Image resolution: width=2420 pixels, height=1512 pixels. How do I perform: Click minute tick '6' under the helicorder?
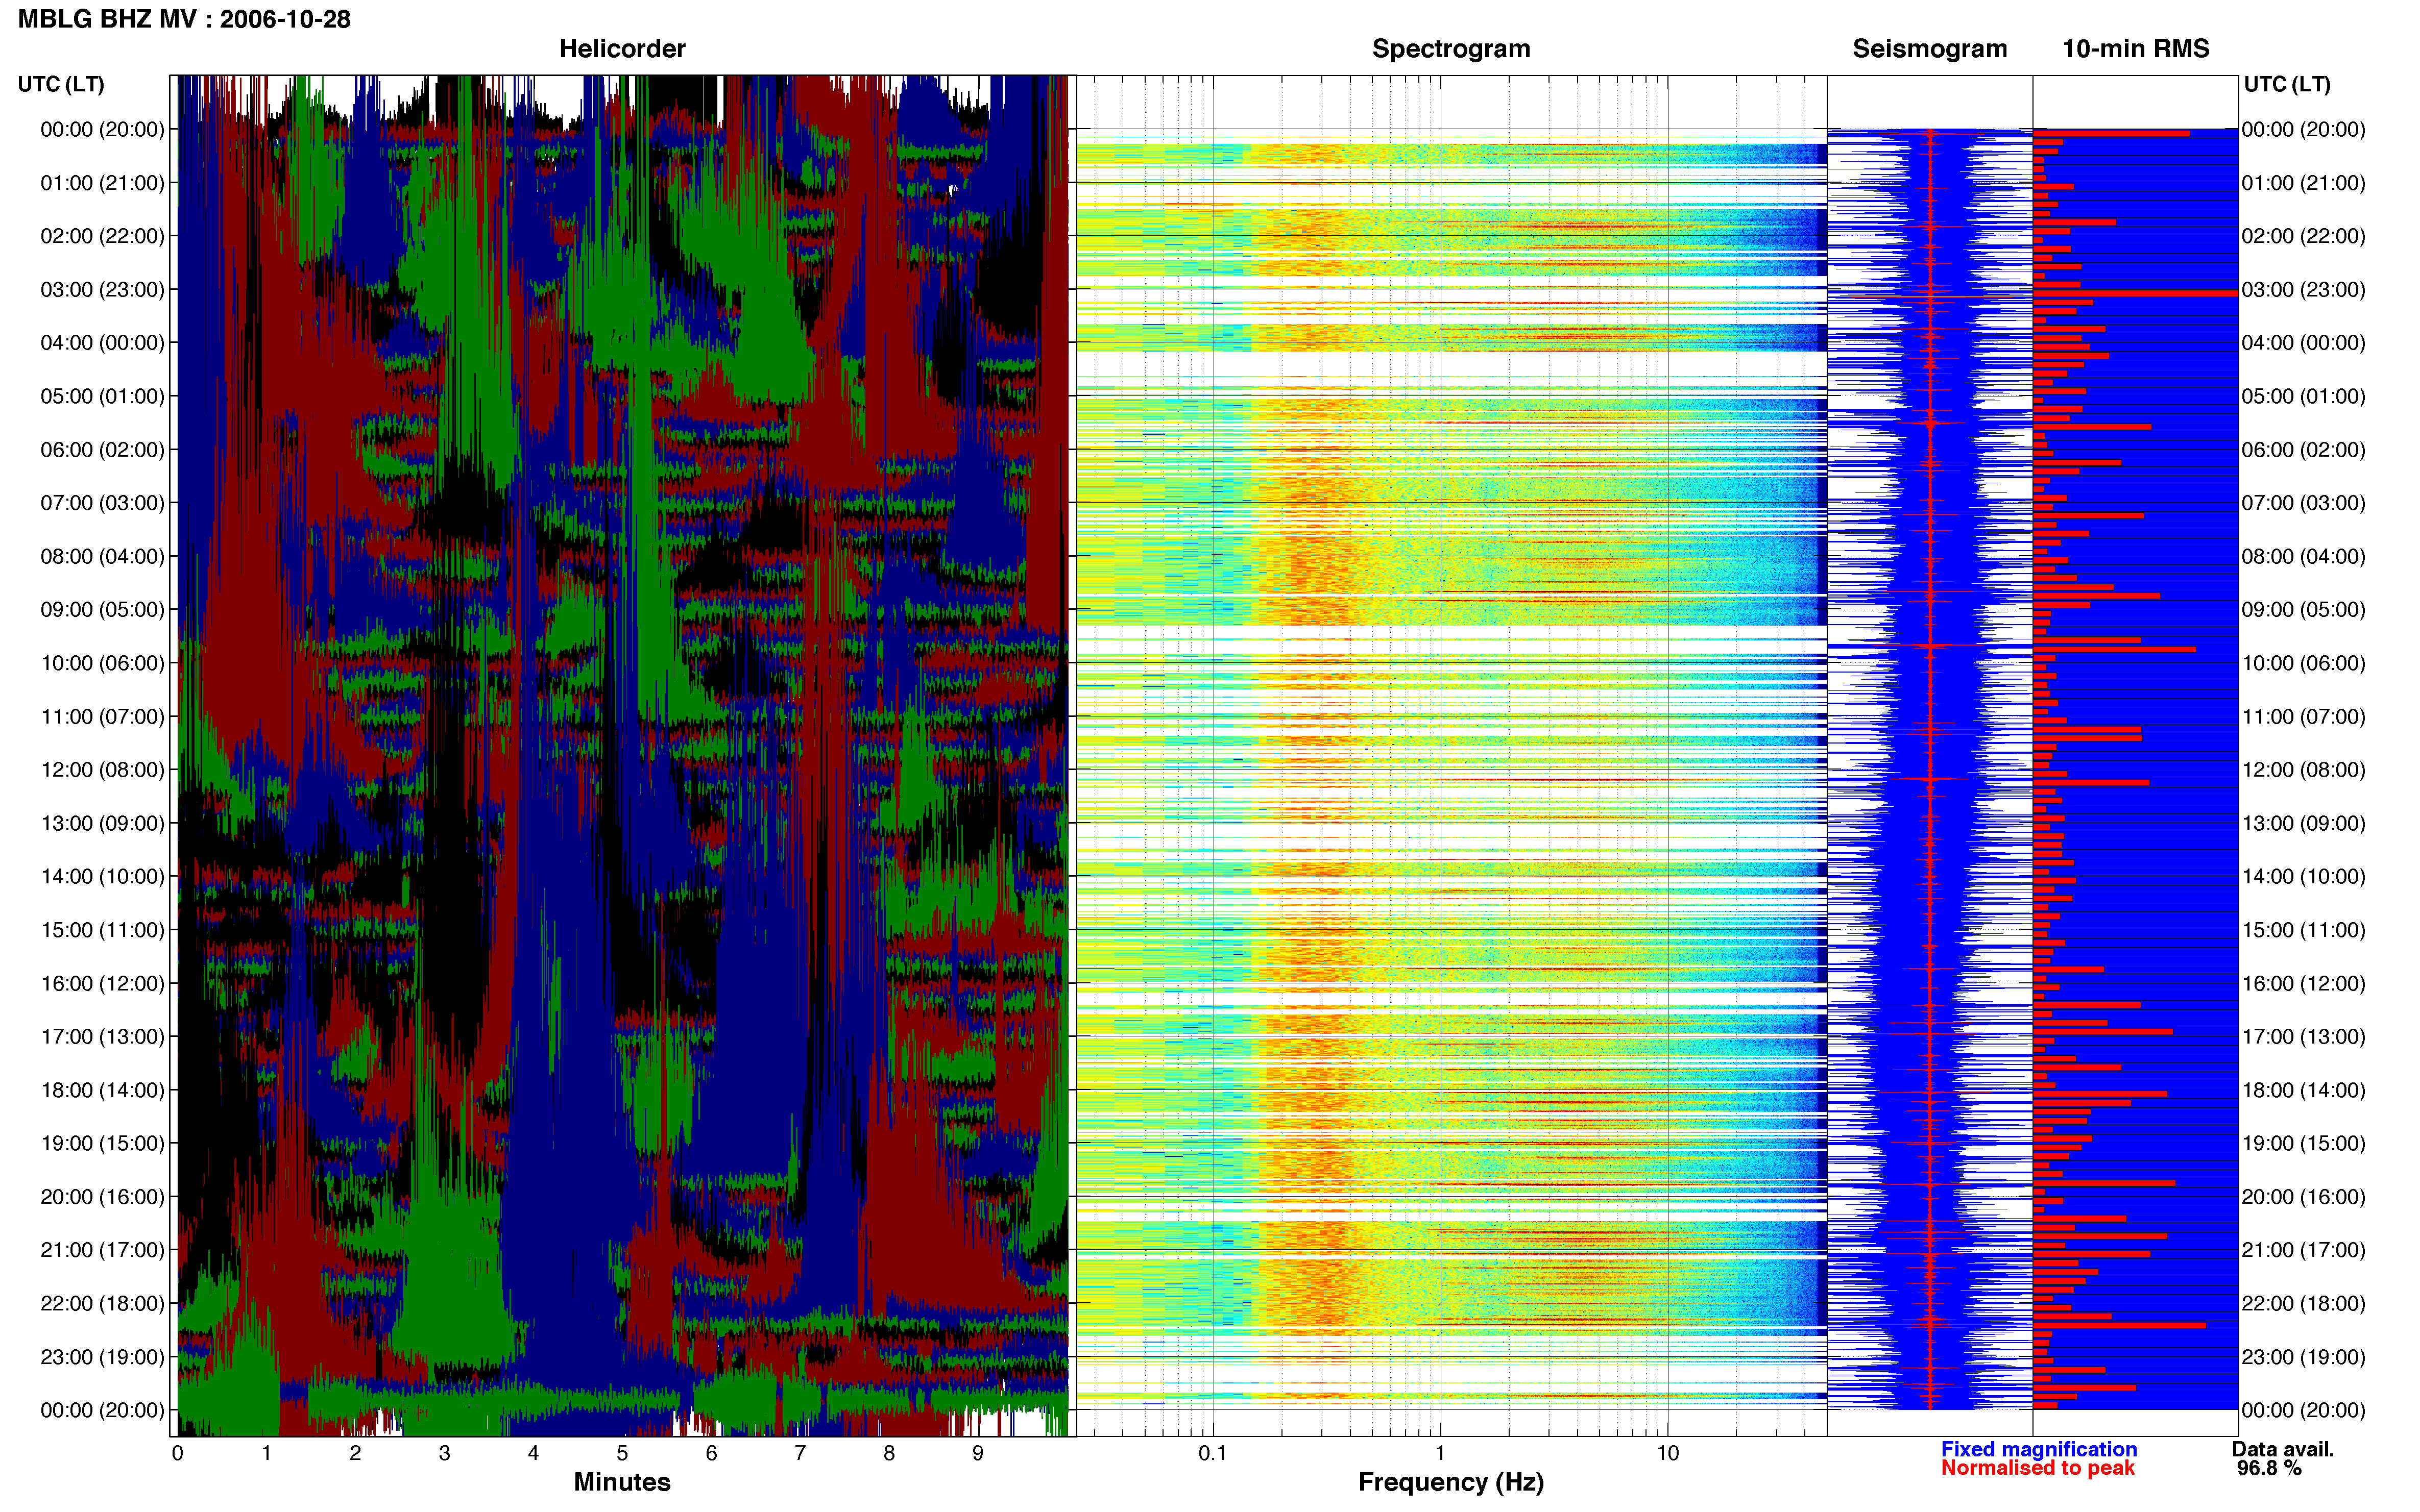click(x=711, y=1453)
